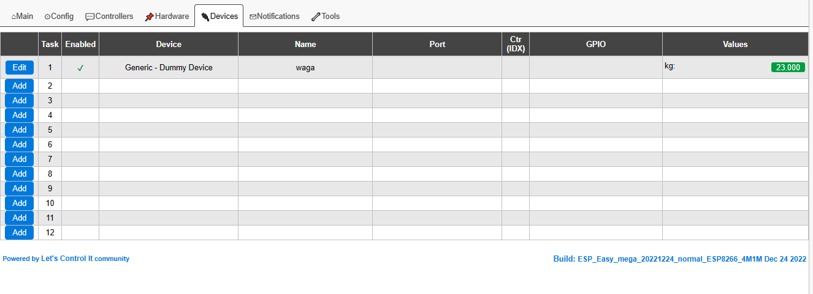
Task: Click the ESP_Easy_mega build version link
Action: tap(679, 259)
